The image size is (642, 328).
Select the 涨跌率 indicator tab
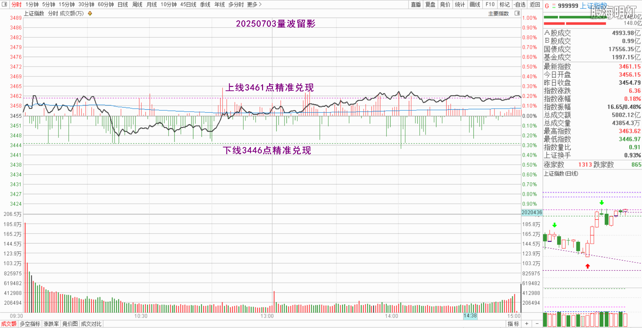click(51, 324)
